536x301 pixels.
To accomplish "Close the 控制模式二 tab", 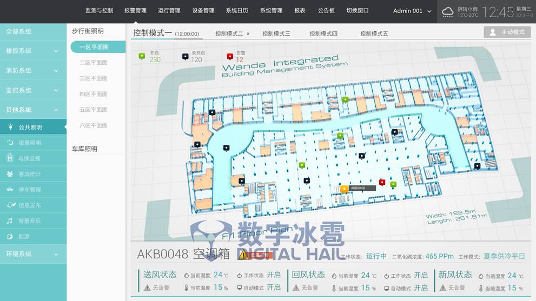I will (x=248, y=34).
